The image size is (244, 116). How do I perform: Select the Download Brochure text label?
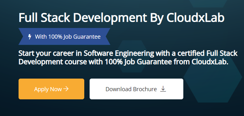pyautogui.click(x=131, y=89)
